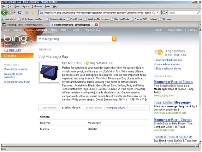Go back with the green Back arrow
The width and height of the screenshot is (202, 152).
pyautogui.click(x=4, y=13)
